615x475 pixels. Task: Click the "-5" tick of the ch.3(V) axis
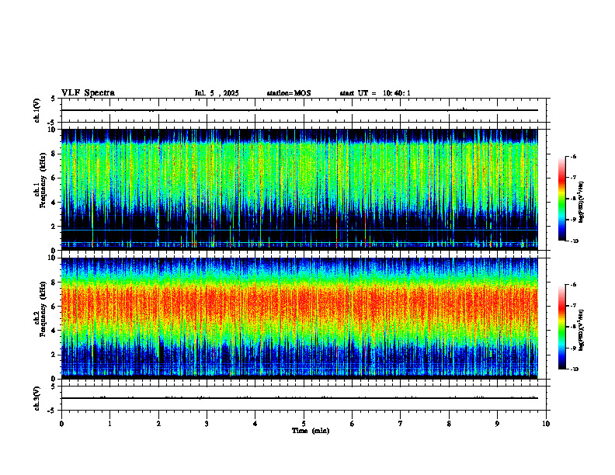pos(51,411)
